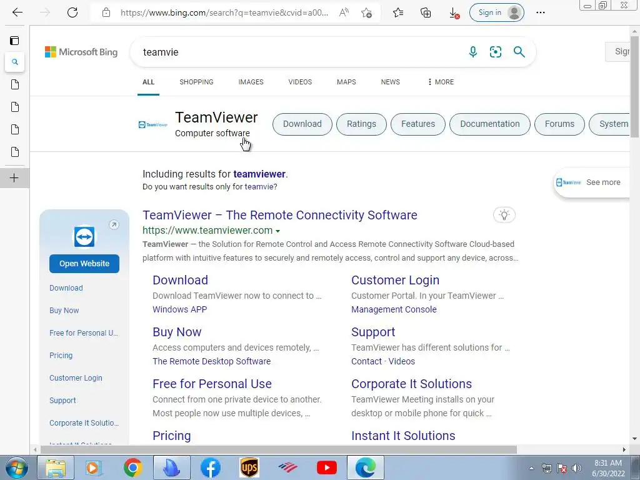Screen dimensions: 640x480
Task: Open the Management Console sublink
Action: (x=394, y=309)
